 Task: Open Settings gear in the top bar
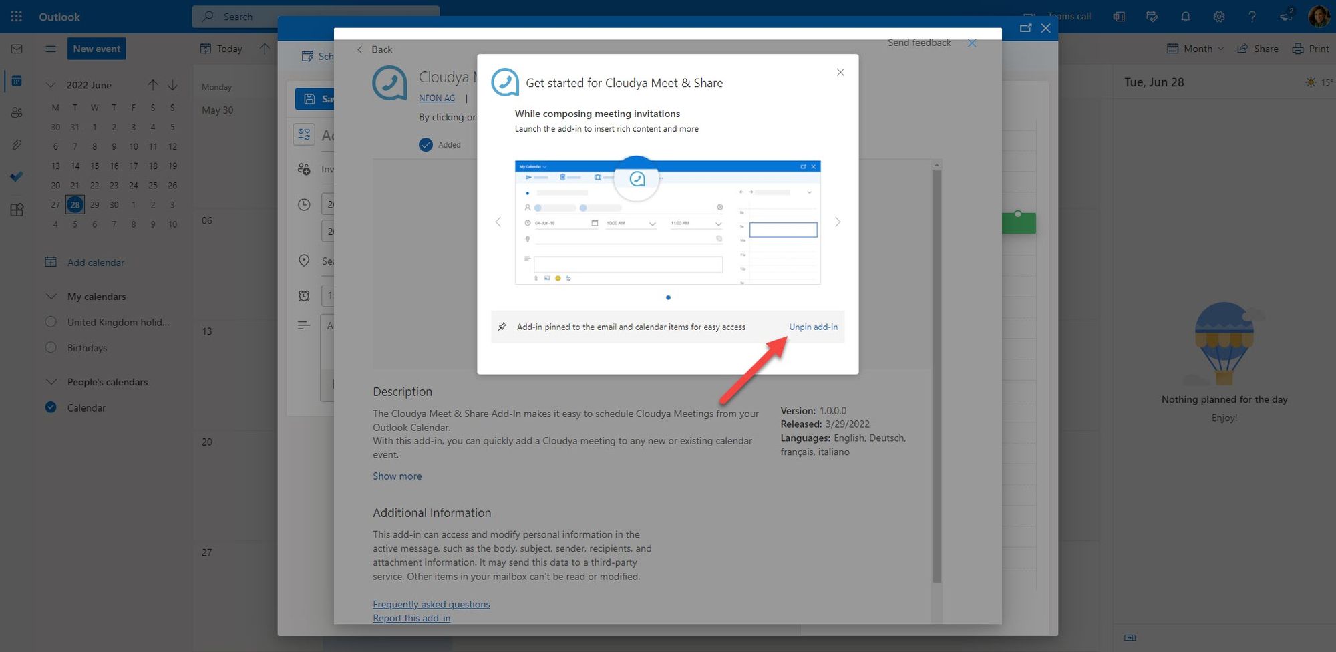(1219, 17)
